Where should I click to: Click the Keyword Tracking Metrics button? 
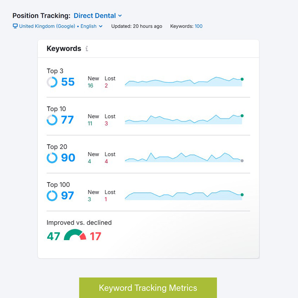coord(148,288)
